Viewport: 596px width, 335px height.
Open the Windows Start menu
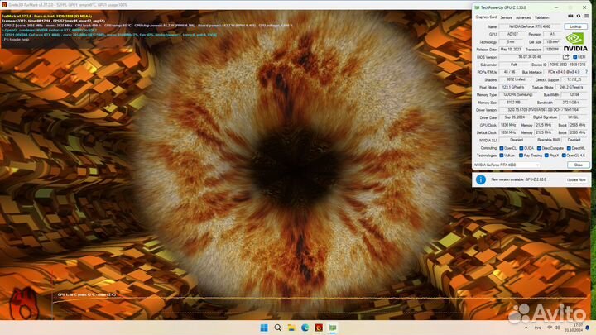[264, 328]
